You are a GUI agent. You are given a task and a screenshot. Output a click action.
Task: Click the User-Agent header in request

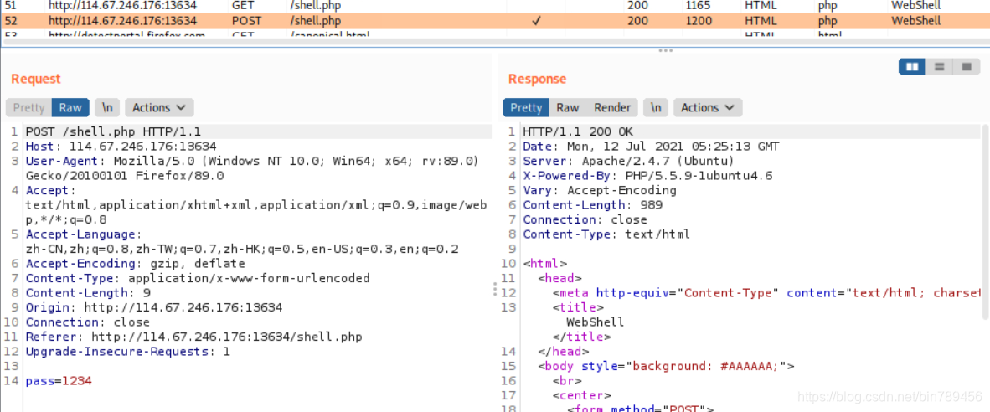tap(253, 168)
